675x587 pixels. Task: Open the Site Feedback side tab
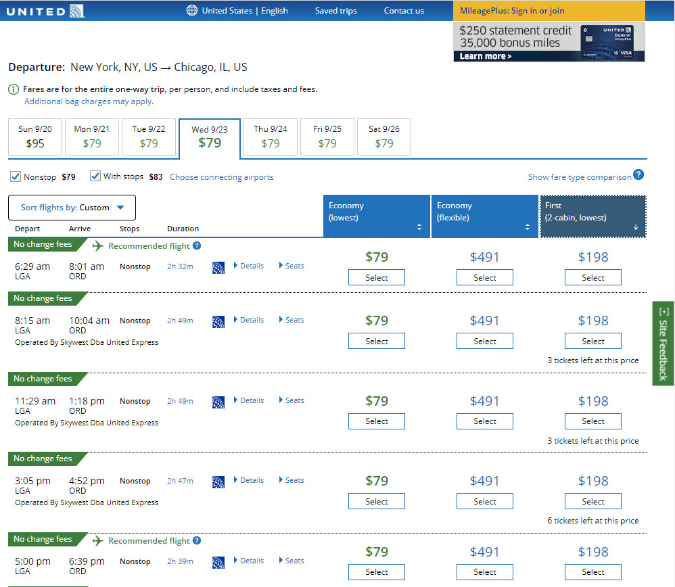coord(664,344)
